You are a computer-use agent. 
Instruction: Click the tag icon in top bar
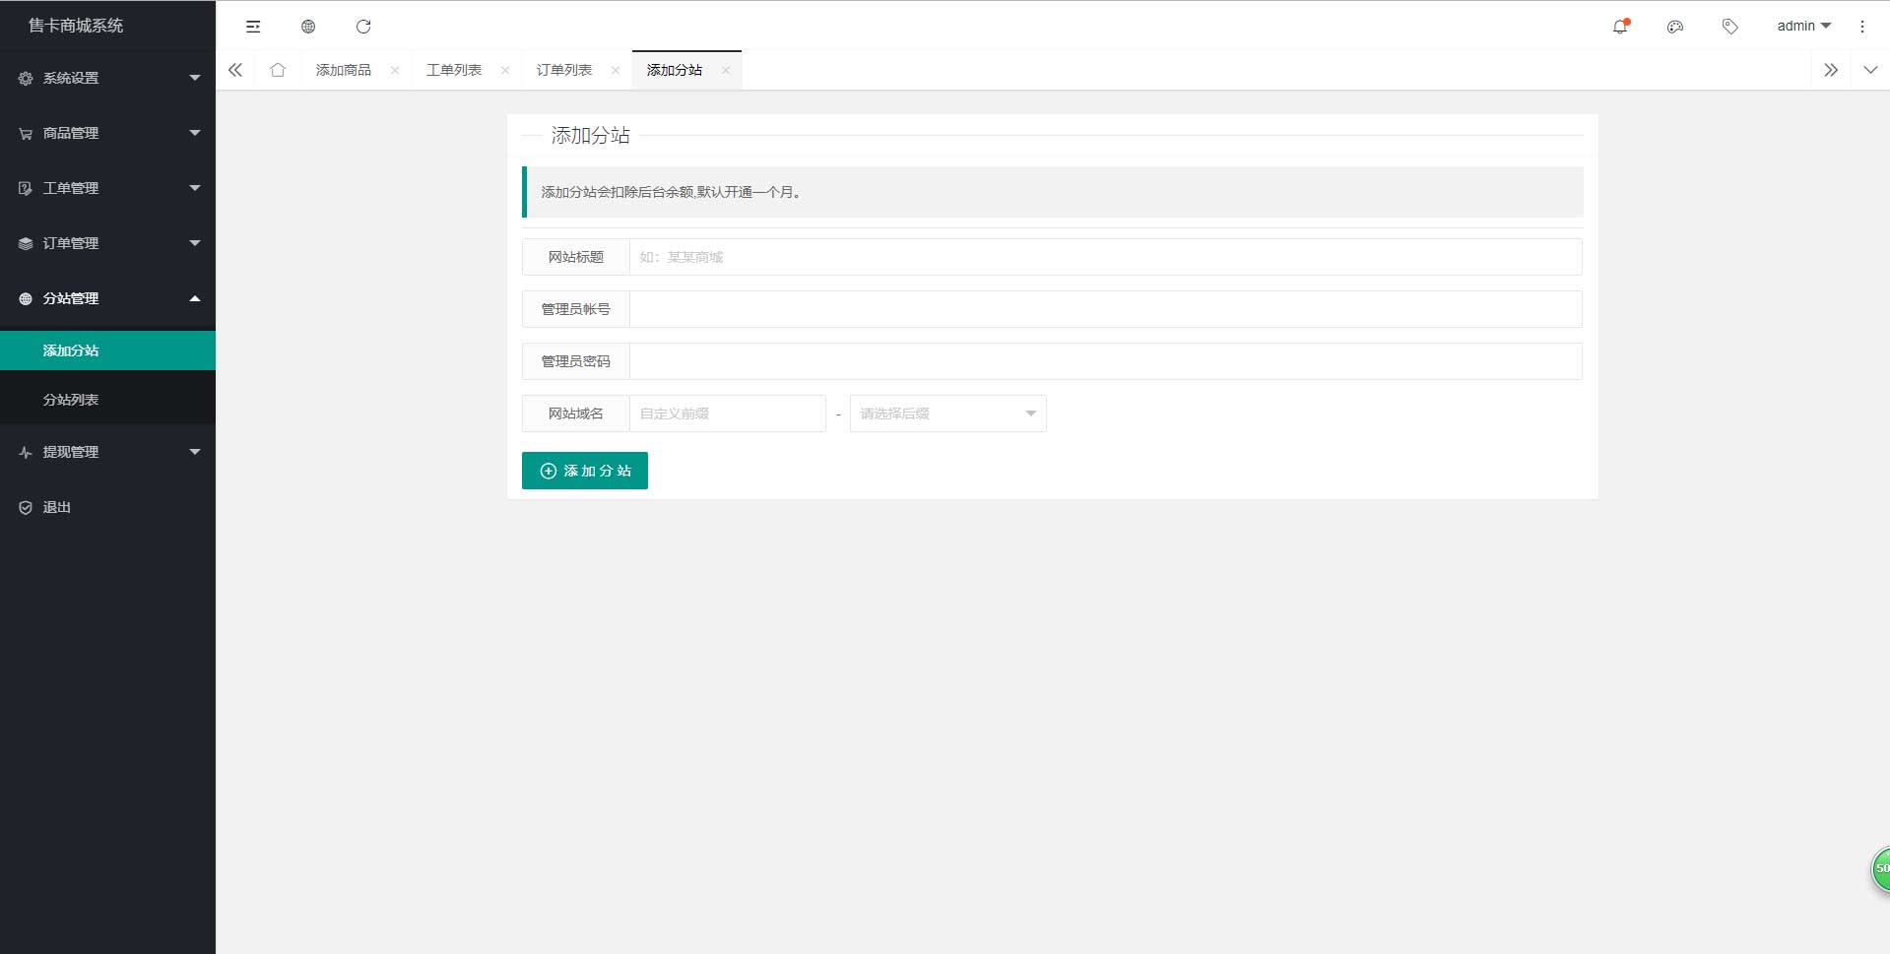[x=1728, y=27]
